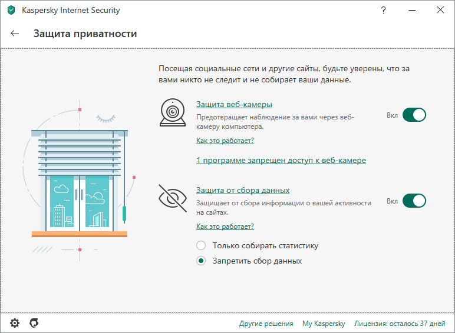Open 'Как это работает?' under webcam protection

[x=225, y=141]
